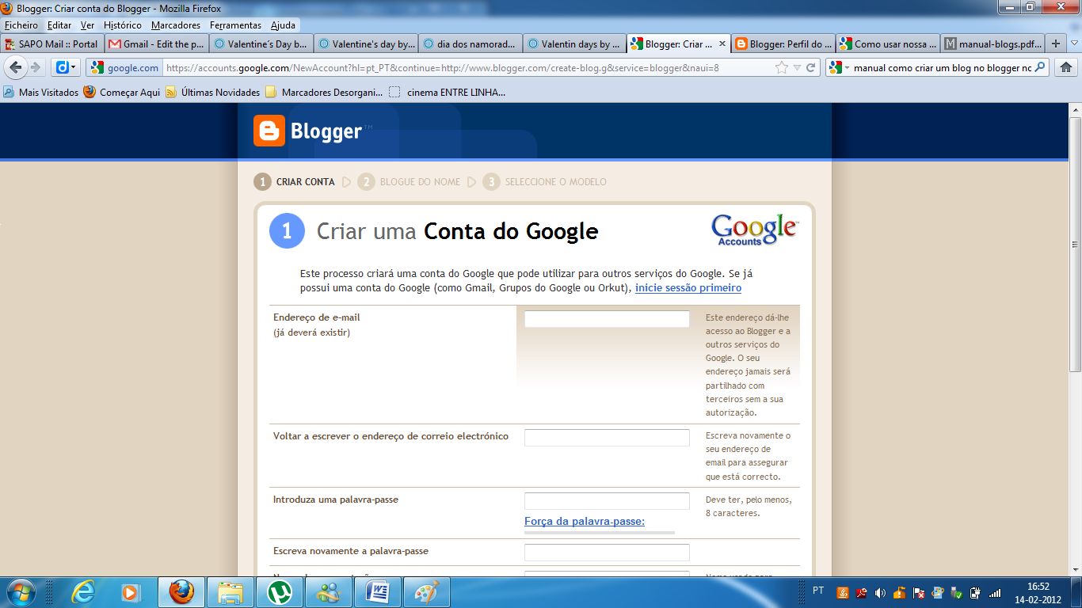Screen dimensions: 1082x608
Task: Open Paint from the taskbar
Action: click(426, 592)
